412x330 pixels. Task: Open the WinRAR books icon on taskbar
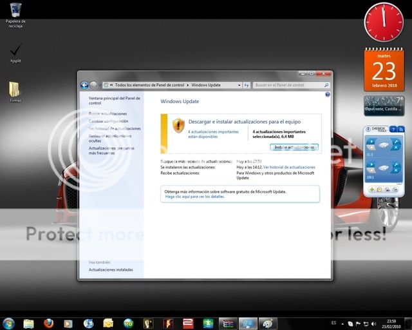pyautogui.click(x=228, y=324)
